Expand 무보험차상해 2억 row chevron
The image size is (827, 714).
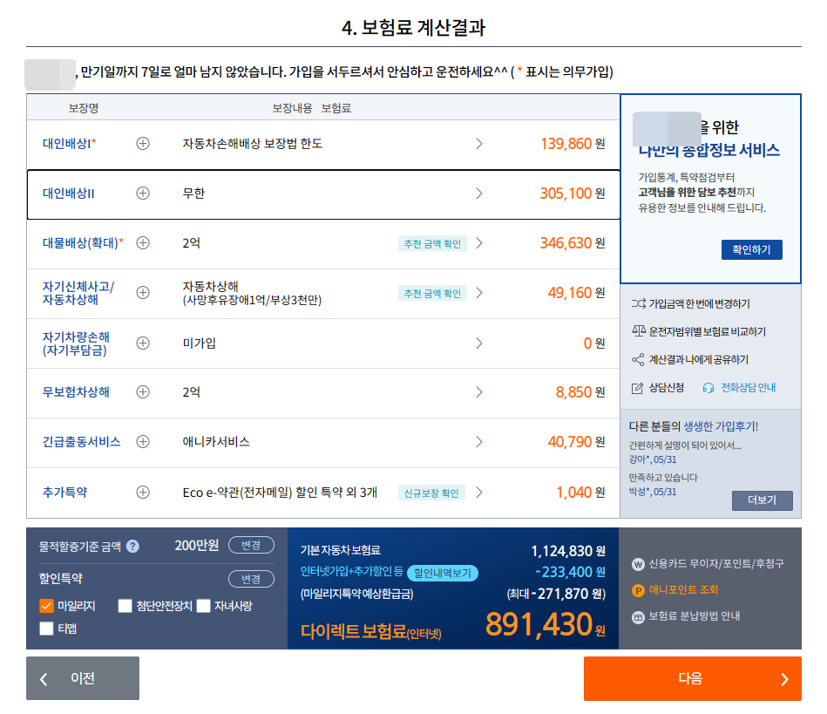(x=479, y=391)
